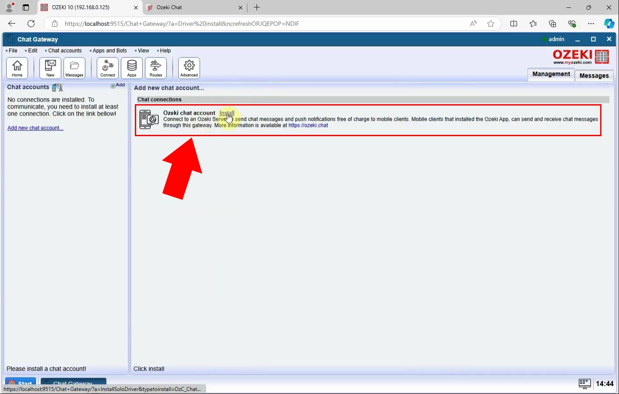This screenshot has height=394, width=619.
Task: Open the https://ozeki.chat link
Action: [308, 125]
